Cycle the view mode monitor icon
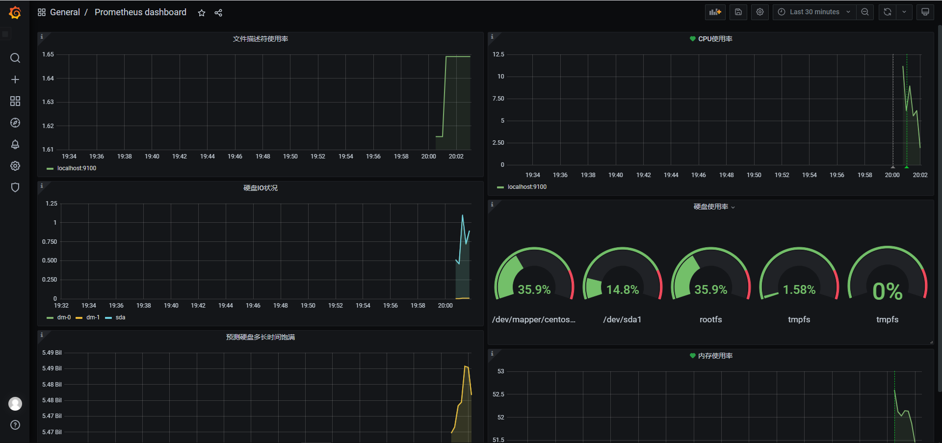The height and width of the screenshot is (443, 942). tap(925, 12)
